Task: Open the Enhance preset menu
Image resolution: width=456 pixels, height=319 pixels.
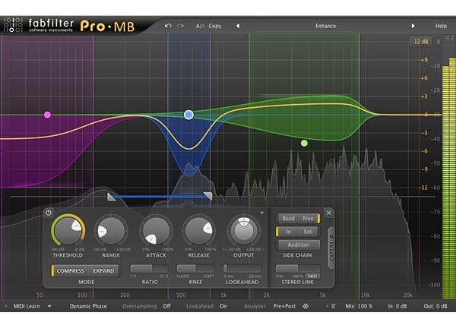Action: (x=325, y=26)
